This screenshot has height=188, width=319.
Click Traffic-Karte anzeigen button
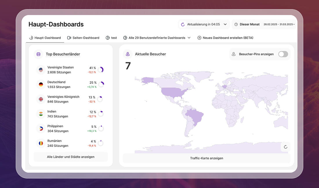coord(206,158)
